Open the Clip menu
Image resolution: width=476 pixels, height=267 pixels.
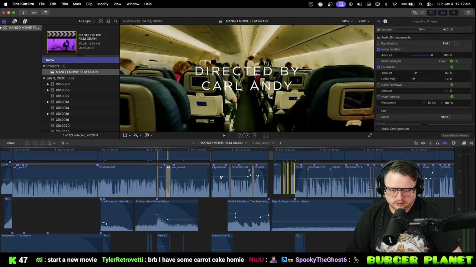(x=89, y=4)
